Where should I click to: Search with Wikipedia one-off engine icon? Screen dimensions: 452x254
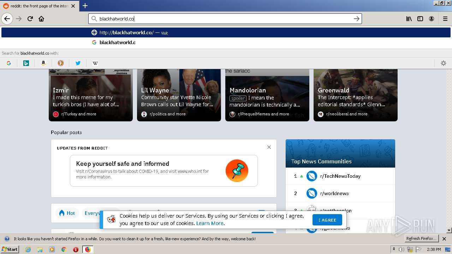point(95,63)
